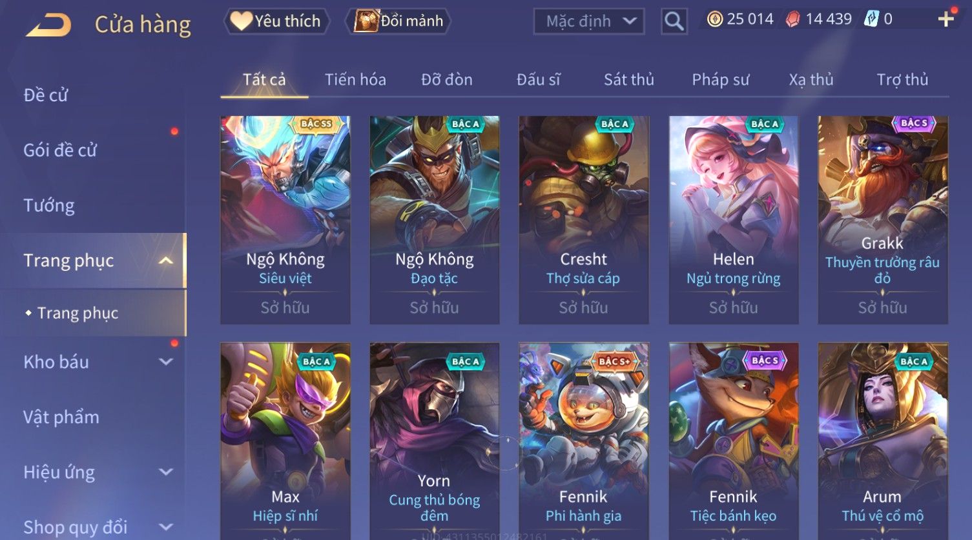Open Helen Ngủ trong rừng skin card
This screenshot has height=540, width=972.
click(x=734, y=220)
